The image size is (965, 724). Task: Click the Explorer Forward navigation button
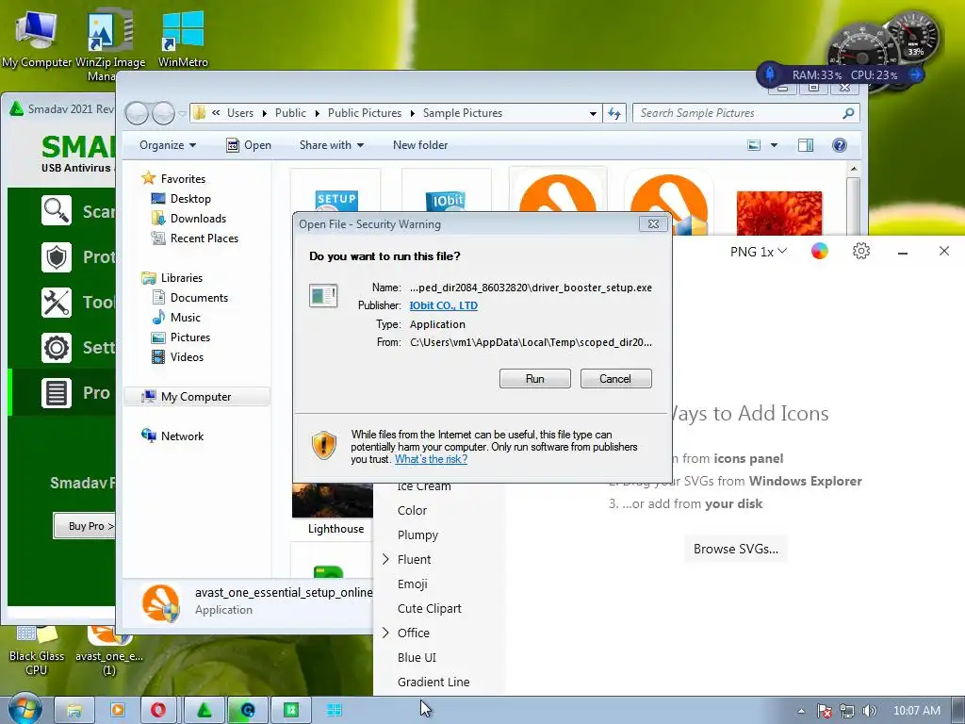point(163,113)
